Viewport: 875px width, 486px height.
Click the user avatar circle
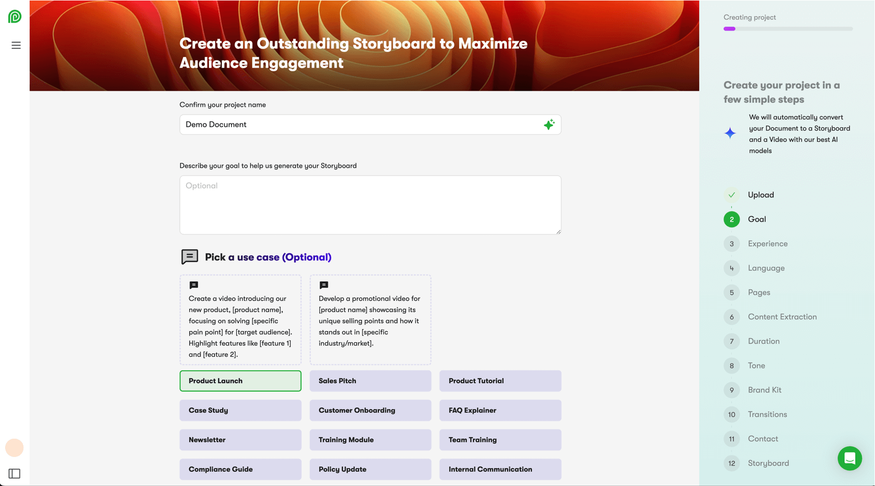pyautogui.click(x=14, y=448)
